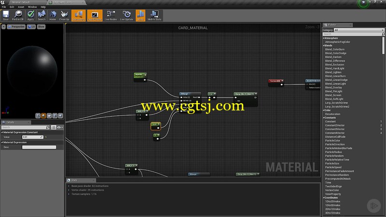This screenshot has width=386, height=217.
Task: Collapse the Coordinates palette category
Action: [324, 198]
